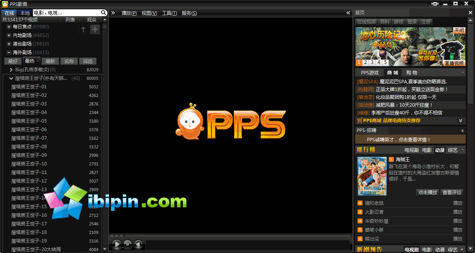
Task: Expand the 每日焦点 category
Action: point(9,27)
